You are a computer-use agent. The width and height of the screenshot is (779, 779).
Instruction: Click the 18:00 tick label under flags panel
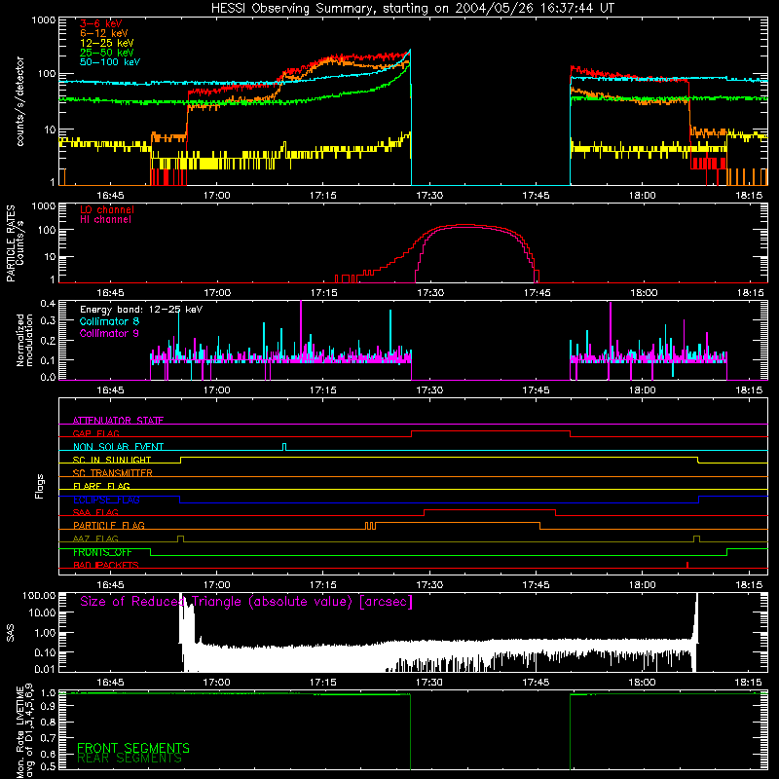click(x=642, y=585)
